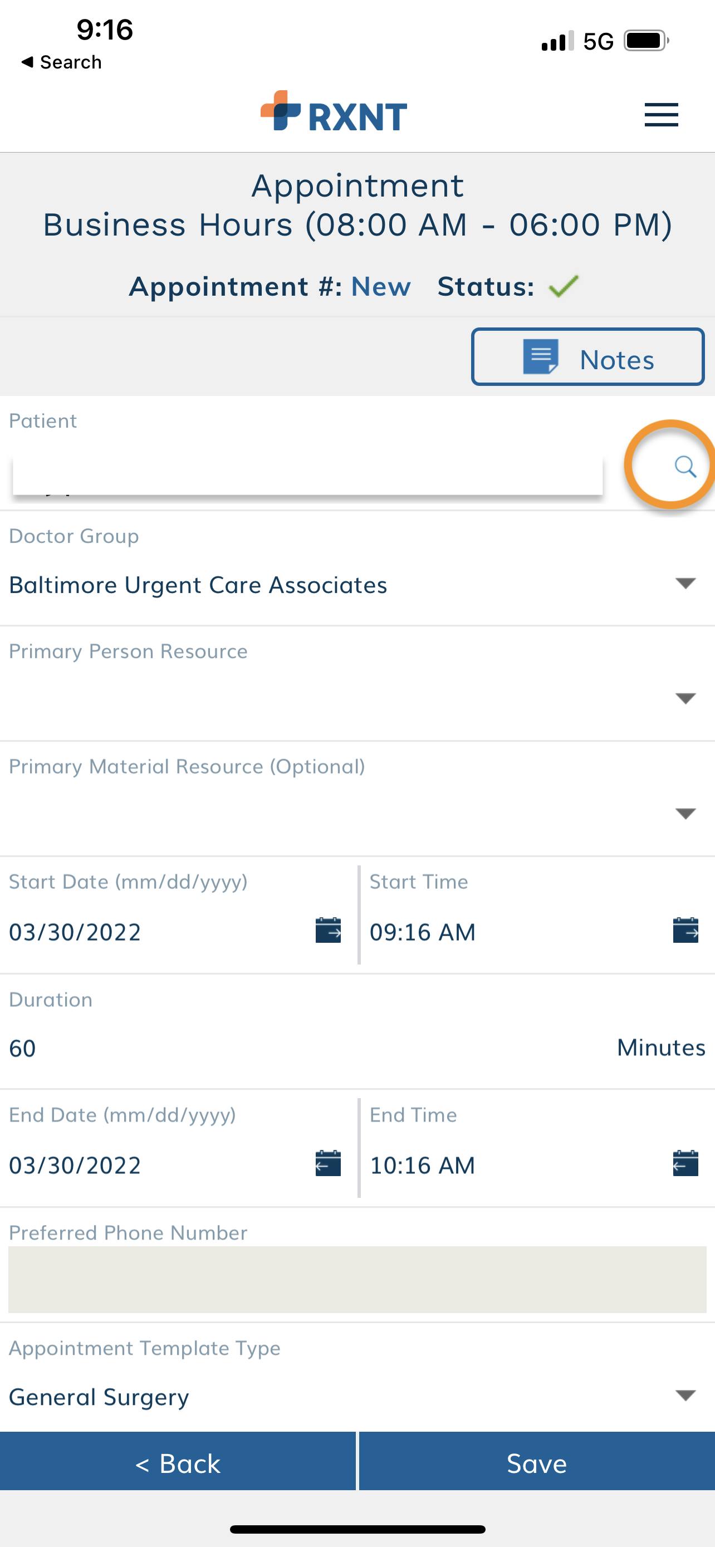Go back to Search in status bar
The height and width of the screenshot is (1547, 715).
(61, 62)
